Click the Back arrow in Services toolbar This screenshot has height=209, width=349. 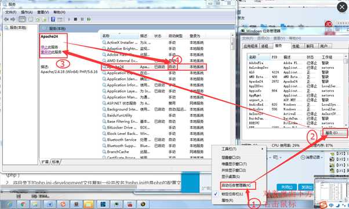pyautogui.click(x=6, y=19)
